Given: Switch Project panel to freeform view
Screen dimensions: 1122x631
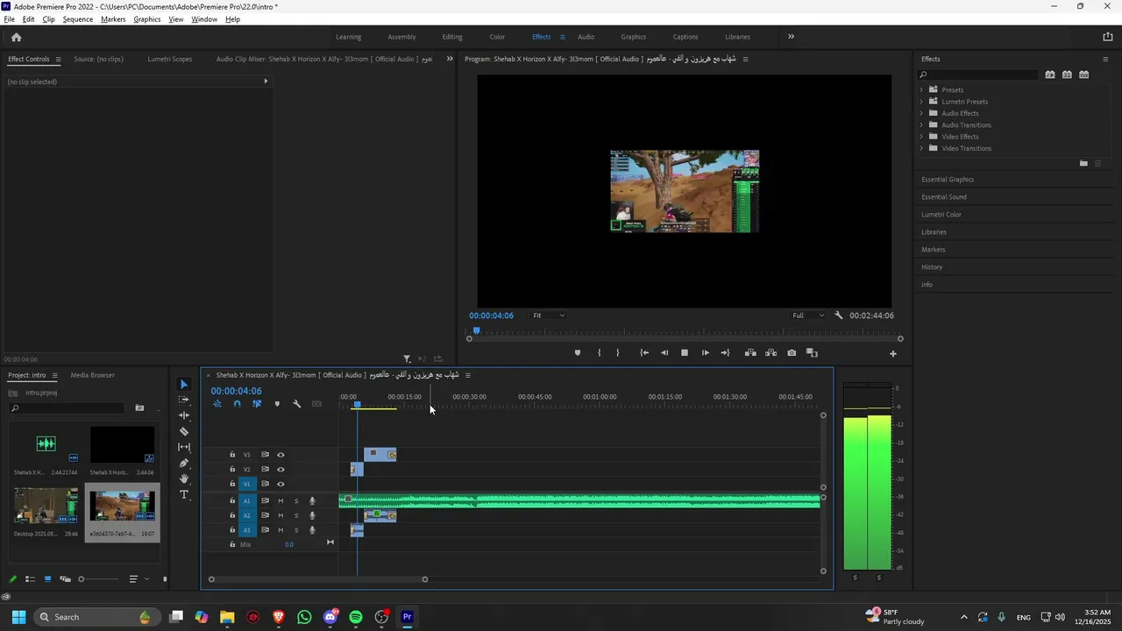Looking at the screenshot, I should [65, 578].
